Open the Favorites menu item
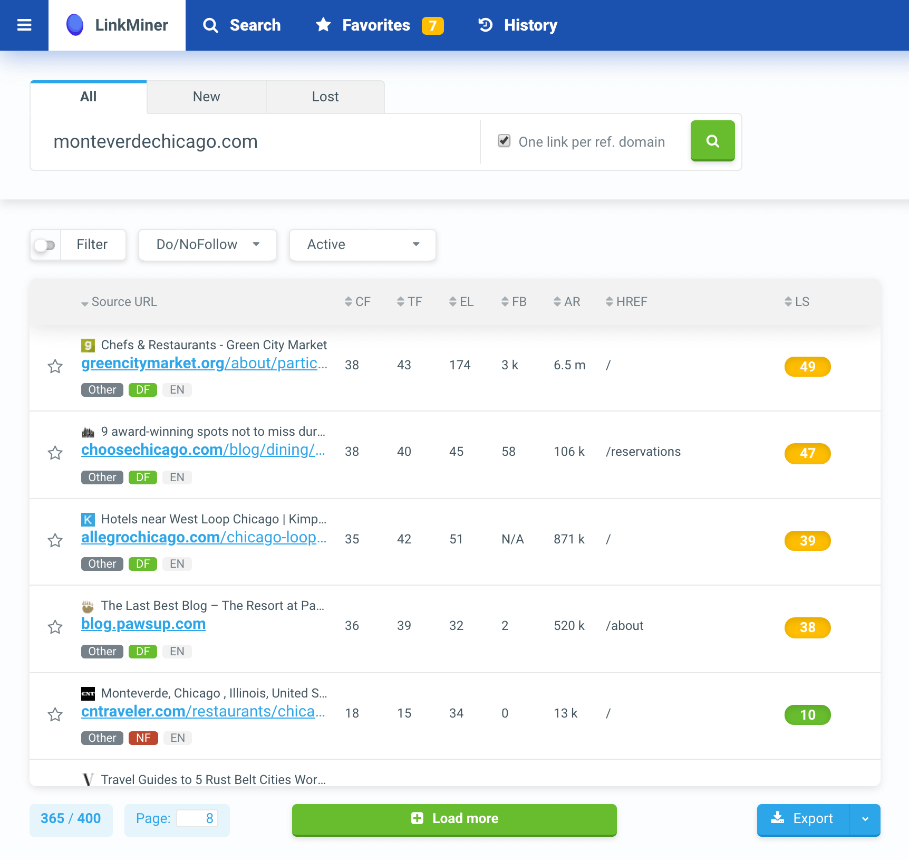 coord(379,25)
